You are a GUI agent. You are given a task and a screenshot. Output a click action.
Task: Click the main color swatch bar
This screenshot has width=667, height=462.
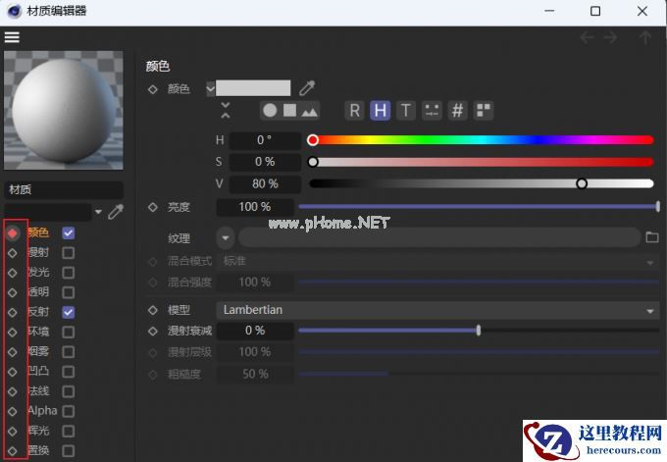tap(253, 88)
